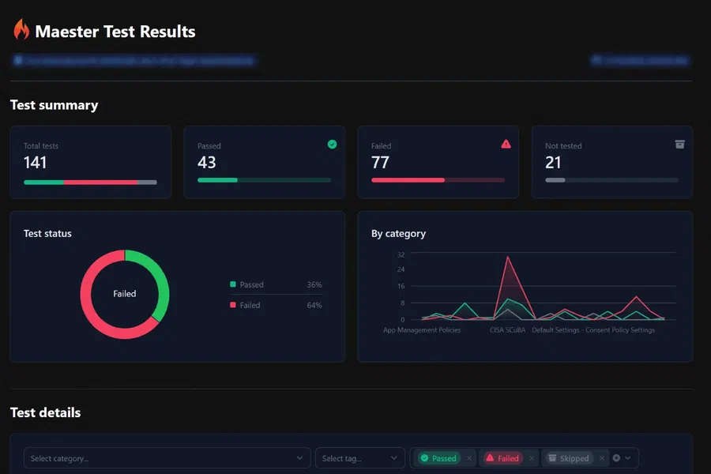Click the green Passed legend swatch

click(233, 284)
